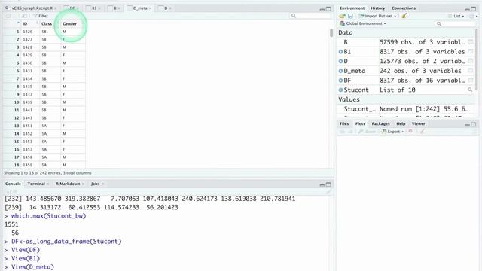Expand D data frame using blue arrow icon

tap(340, 62)
